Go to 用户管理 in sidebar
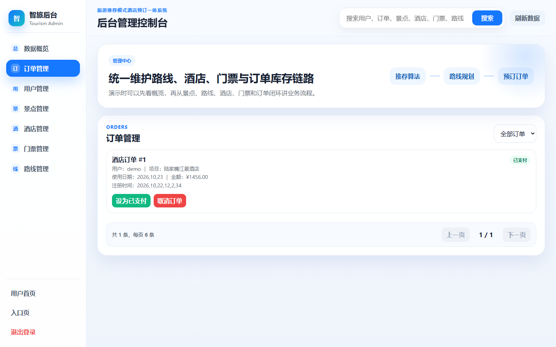Viewport: 556px width, 347px height. [x=43, y=89]
